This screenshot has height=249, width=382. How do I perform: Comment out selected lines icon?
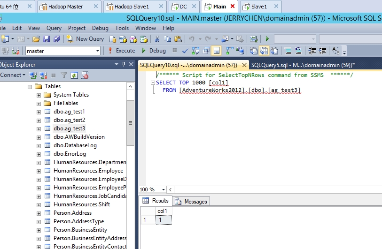point(288,51)
